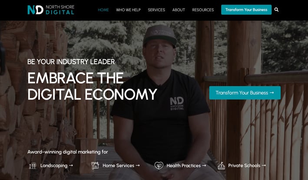Viewport: 308px width, 180px height.
Task: Click hero Transform Your Business arrow button
Action: (x=245, y=93)
